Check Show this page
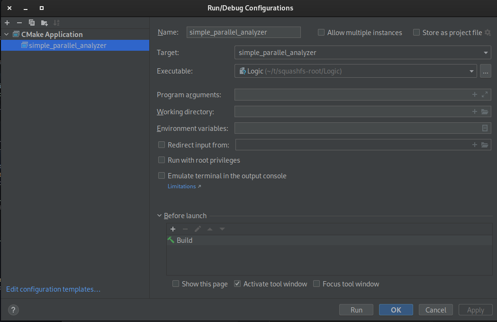Viewport: 497px width, 322px height. (x=175, y=284)
